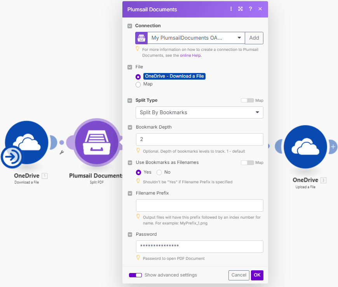The height and width of the screenshot is (287, 338).
Task: Click the lightbulb hint under Filename Prefix
Action: click(x=138, y=216)
